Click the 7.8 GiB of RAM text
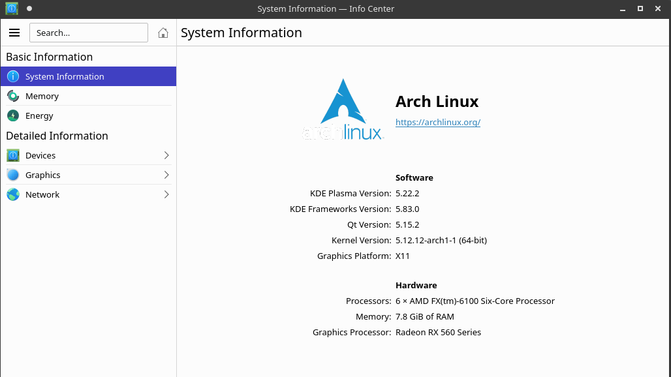This screenshot has height=377, width=671. pyautogui.click(x=425, y=317)
